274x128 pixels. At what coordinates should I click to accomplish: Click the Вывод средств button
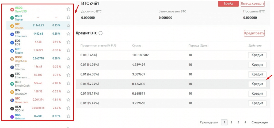[253, 4]
